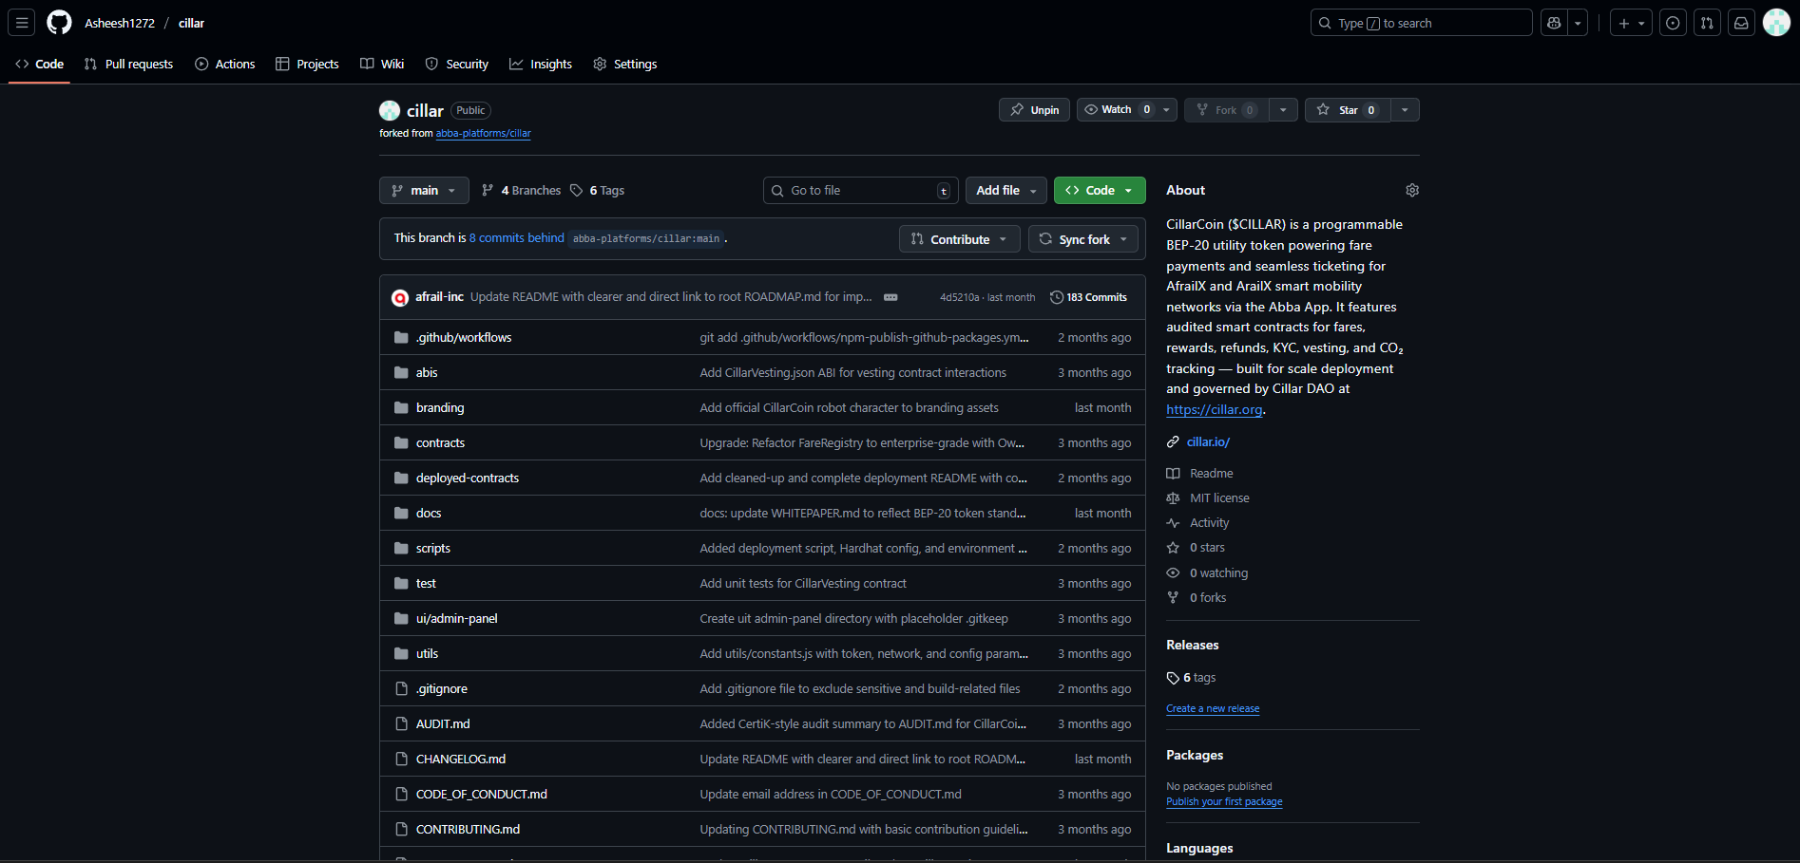The width and height of the screenshot is (1800, 863).
Task: Open the .github/workflows folder
Action: (x=464, y=337)
